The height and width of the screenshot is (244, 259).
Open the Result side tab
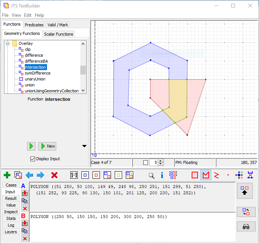11,198
